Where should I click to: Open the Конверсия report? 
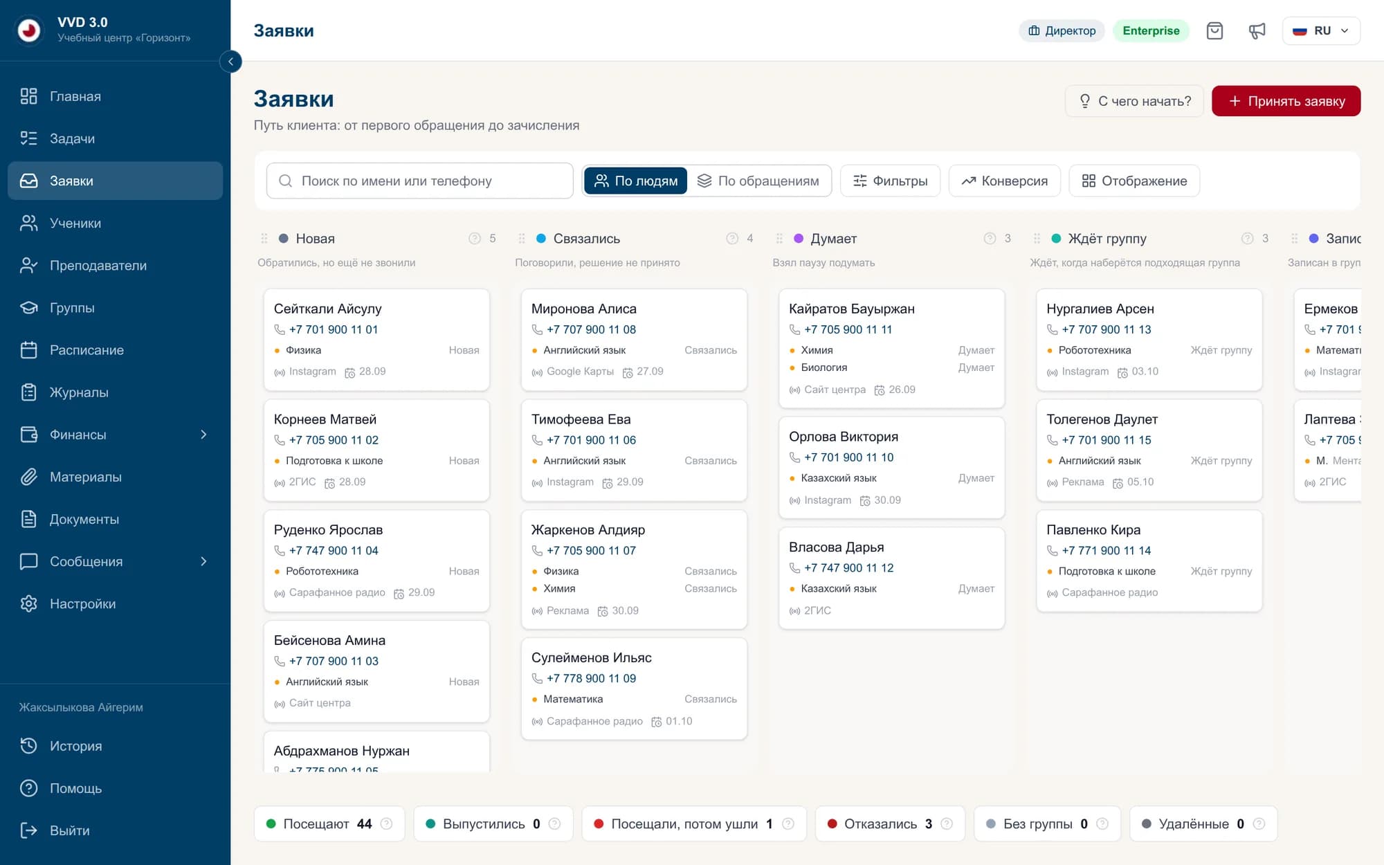click(x=1004, y=181)
